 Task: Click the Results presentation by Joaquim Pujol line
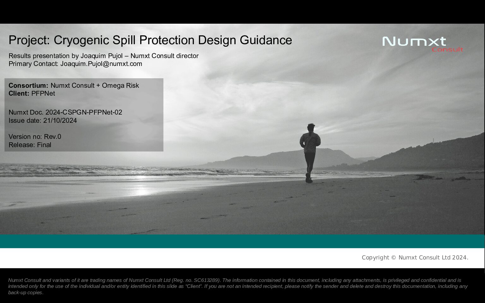click(103, 56)
